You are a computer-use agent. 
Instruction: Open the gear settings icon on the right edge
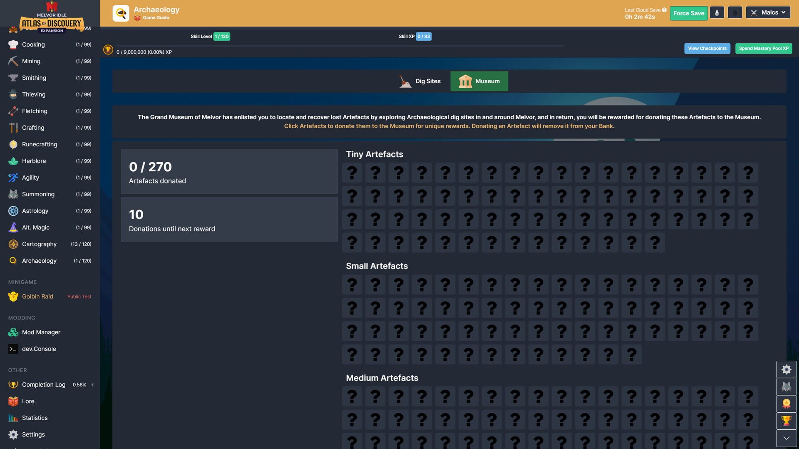tap(786, 369)
